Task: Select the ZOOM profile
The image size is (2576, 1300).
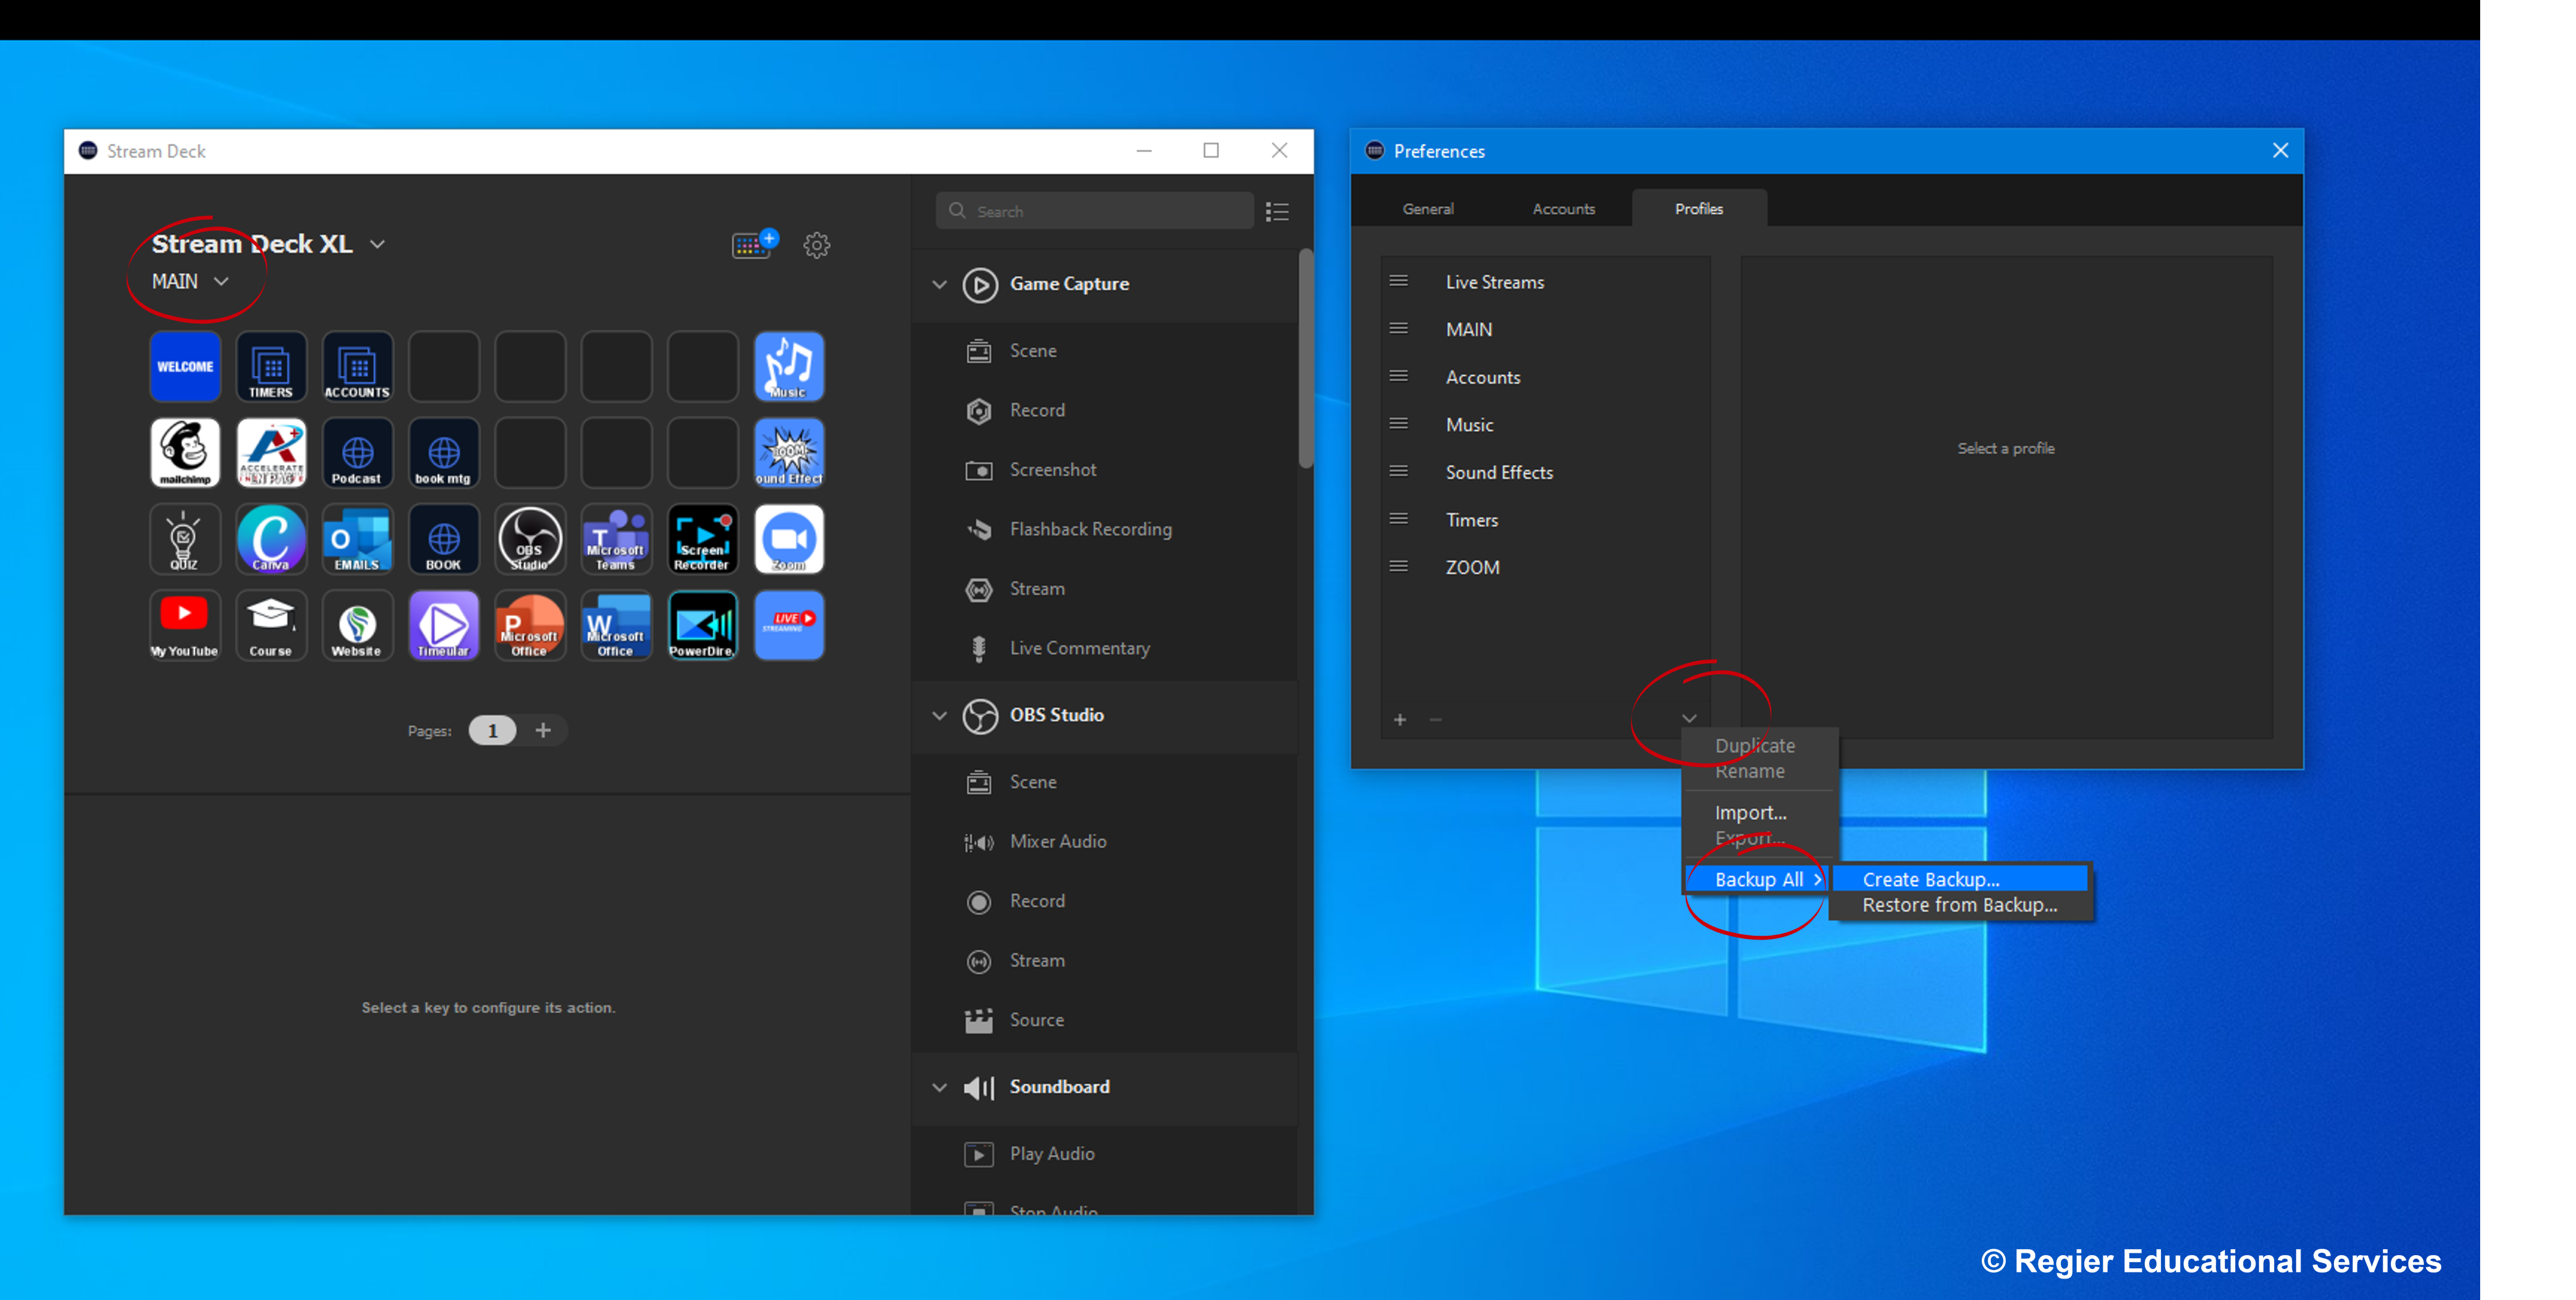Action: point(1546,568)
